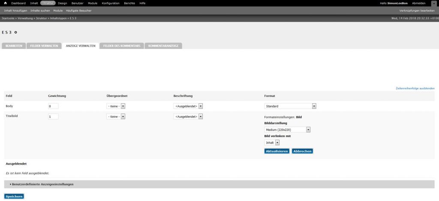Open the Body format Standard dropdown
The height and width of the screenshot is (201, 439).
pos(290,106)
